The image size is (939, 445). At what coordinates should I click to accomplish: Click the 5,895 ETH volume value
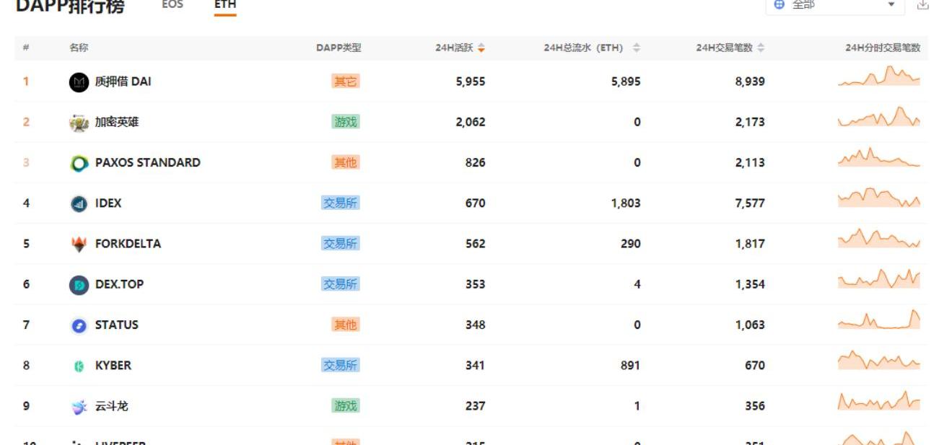point(626,81)
